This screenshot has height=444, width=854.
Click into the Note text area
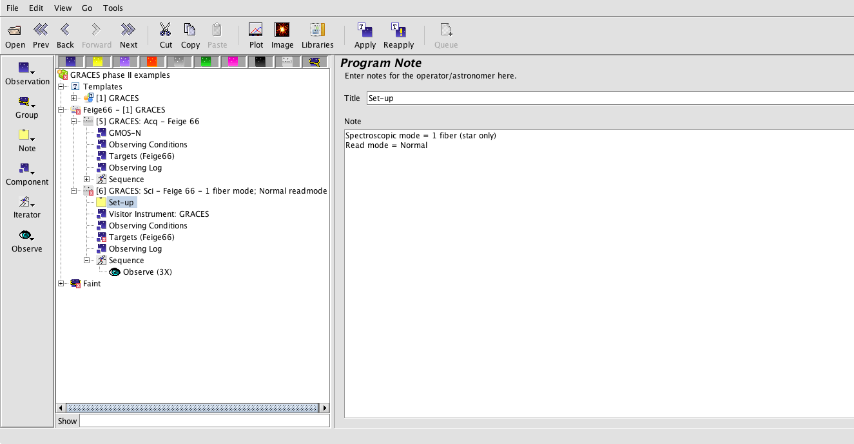[599, 273]
